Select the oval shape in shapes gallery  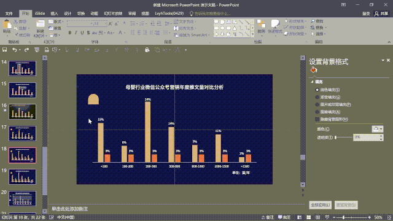coord(222,28)
